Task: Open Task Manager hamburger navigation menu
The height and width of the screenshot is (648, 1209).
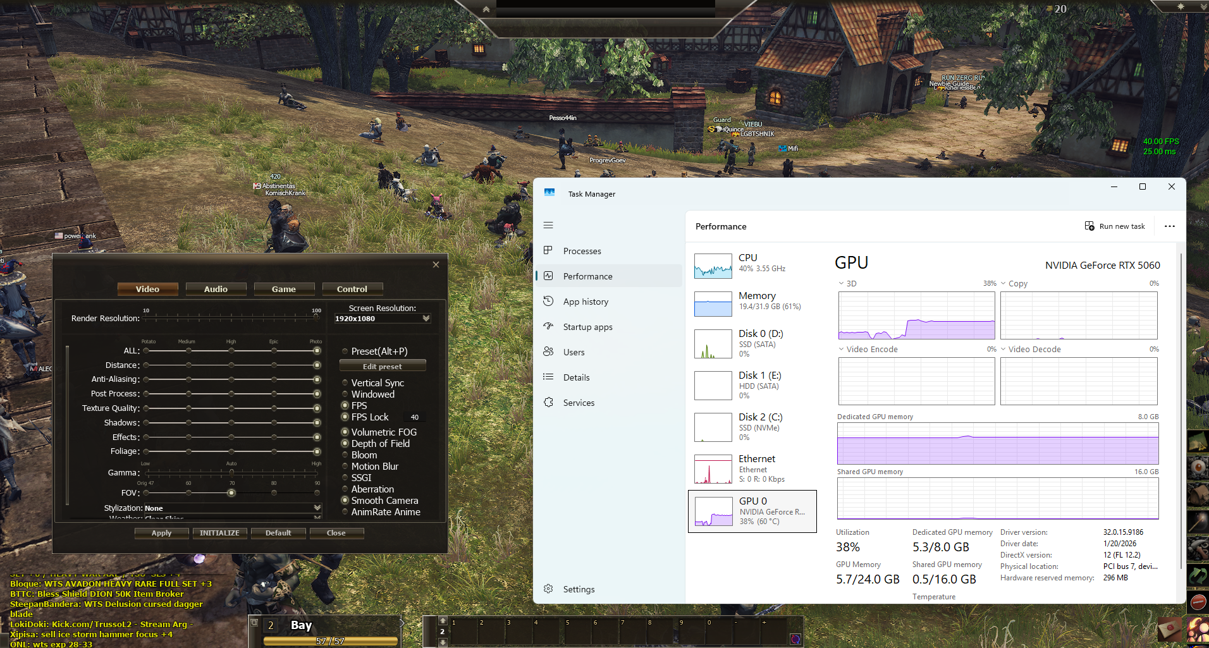Action: [548, 225]
